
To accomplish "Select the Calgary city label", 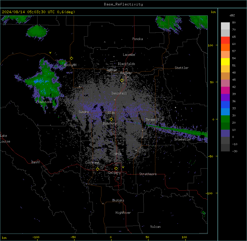I will tap(115, 173).
